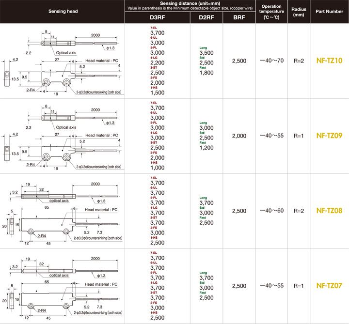The width and height of the screenshot is (349, 324).
Task: View the NF-TZ08 sensing head diagram
Action: pos(62,211)
